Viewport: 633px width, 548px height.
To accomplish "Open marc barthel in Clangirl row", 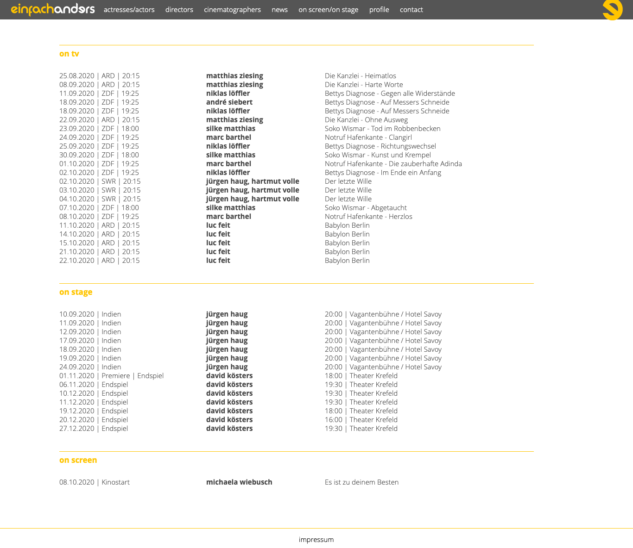I will click(229, 137).
